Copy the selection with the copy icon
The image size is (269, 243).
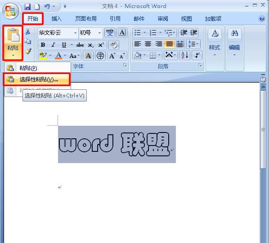click(x=28, y=41)
